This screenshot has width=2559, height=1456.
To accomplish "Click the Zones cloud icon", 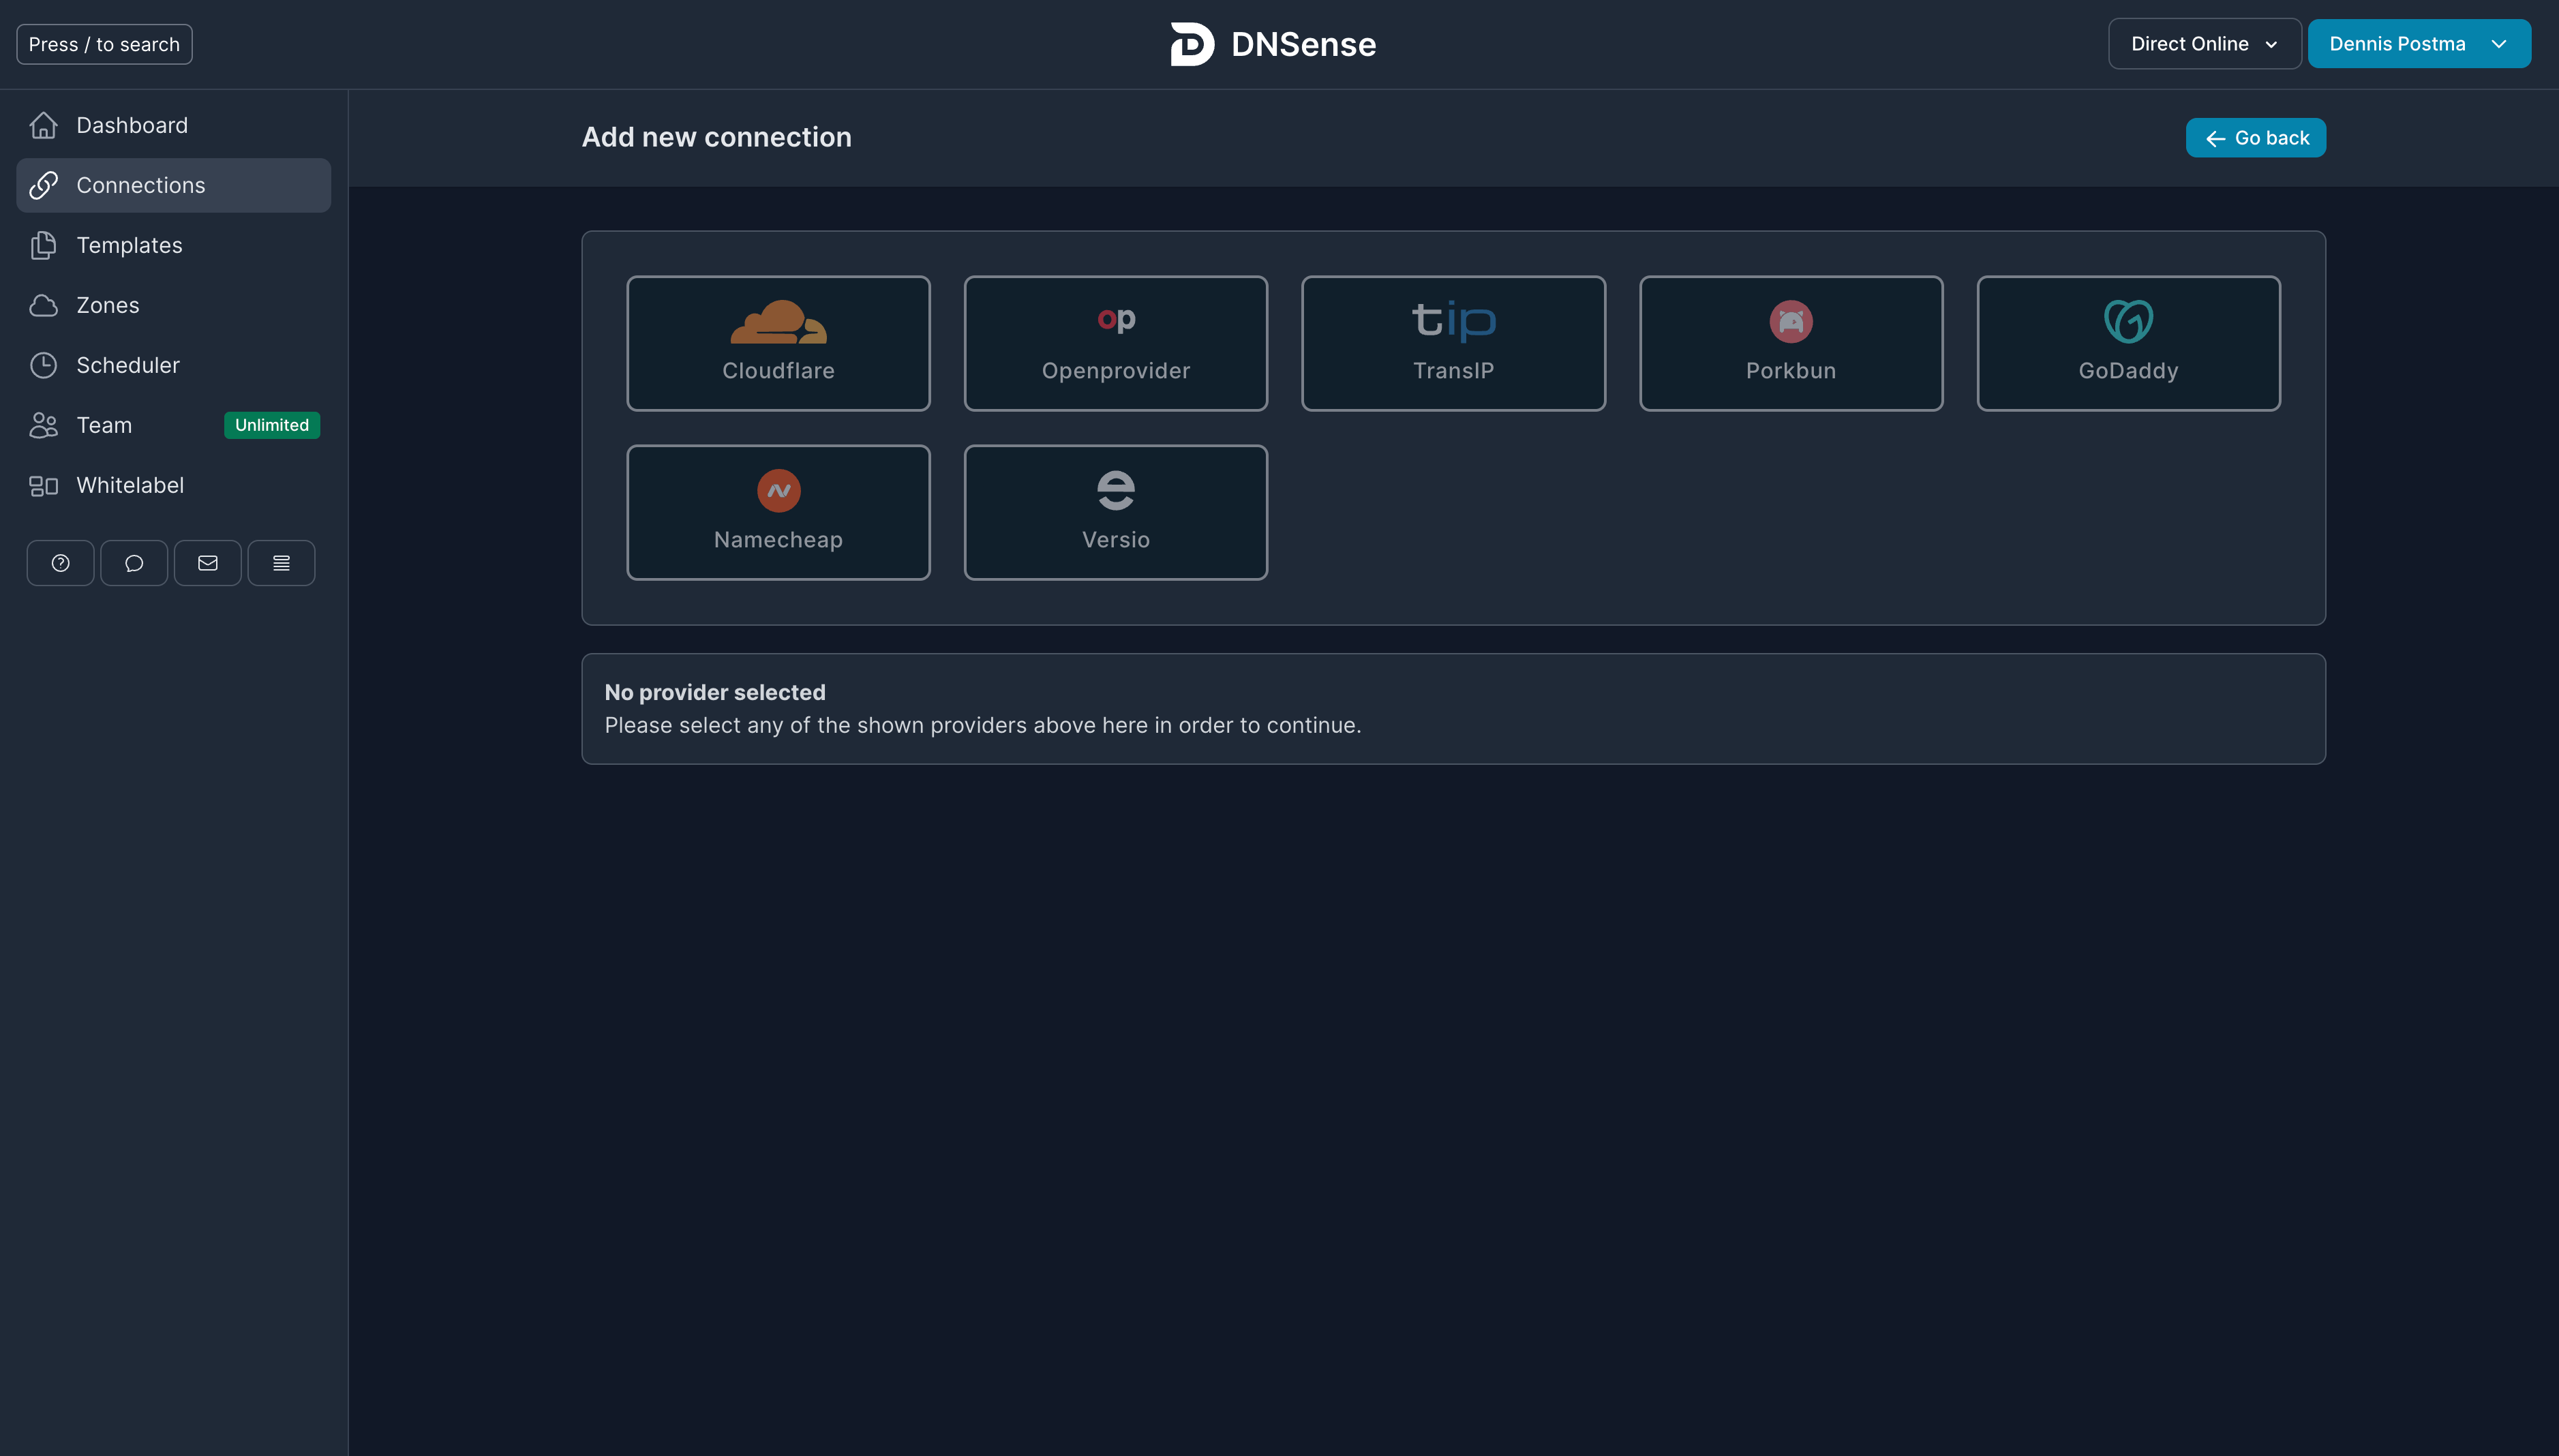I will click(x=43, y=305).
